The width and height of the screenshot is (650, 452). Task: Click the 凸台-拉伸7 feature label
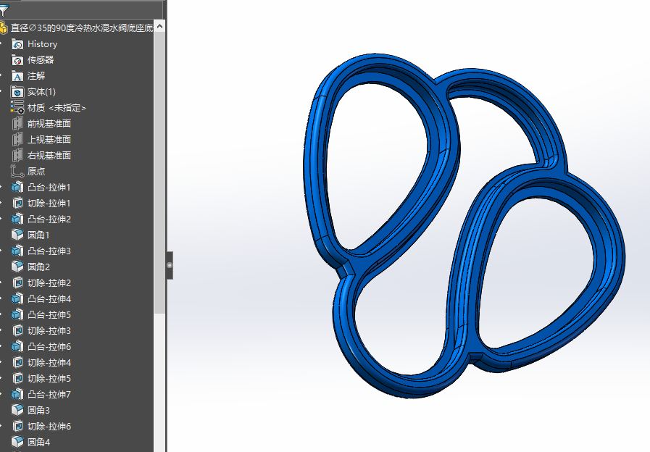[x=49, y=394]
